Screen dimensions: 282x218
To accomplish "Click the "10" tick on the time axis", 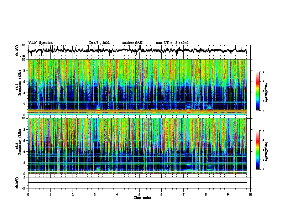I will click(x=250, y=194).
